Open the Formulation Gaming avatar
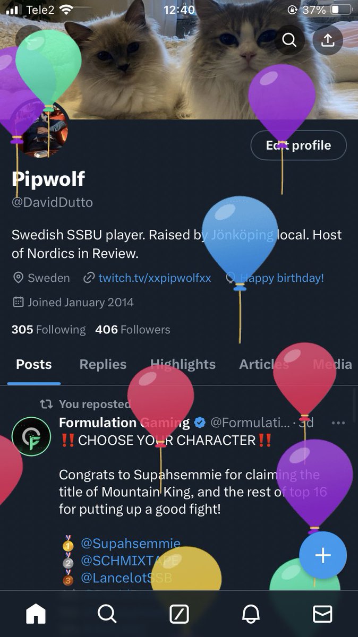Screen dimensions: 358x637 pyautogui.click(x=31, y=436)
